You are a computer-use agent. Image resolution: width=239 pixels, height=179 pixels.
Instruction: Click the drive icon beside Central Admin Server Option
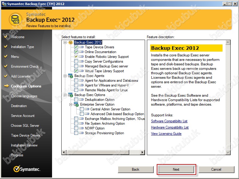tap(86, 109)
